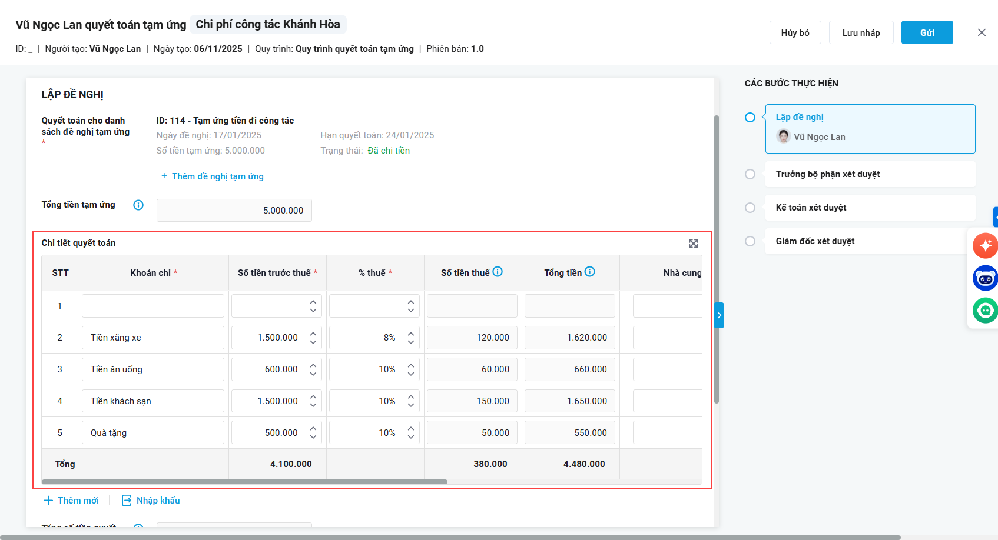
Task: Open the blue mascot chatbot icon
Action: coord(985,278)
